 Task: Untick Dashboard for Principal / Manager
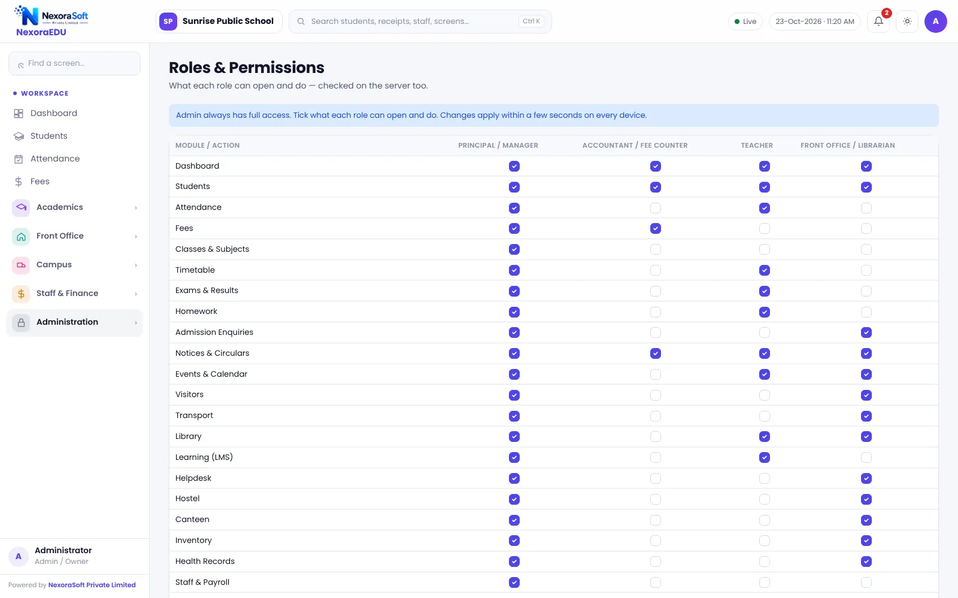click(x=514, y=166)
